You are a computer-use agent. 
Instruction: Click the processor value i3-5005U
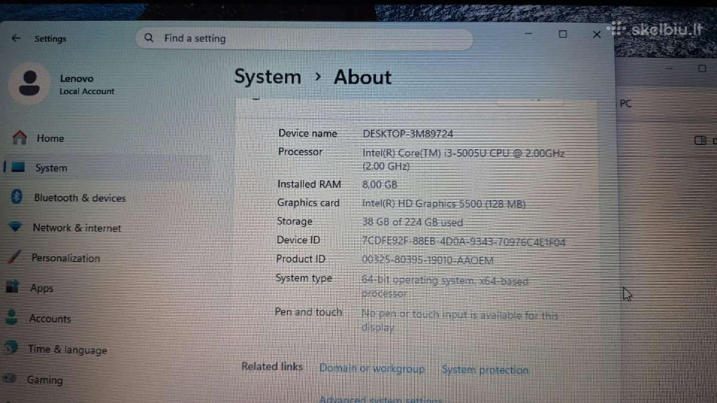[463, 159]
